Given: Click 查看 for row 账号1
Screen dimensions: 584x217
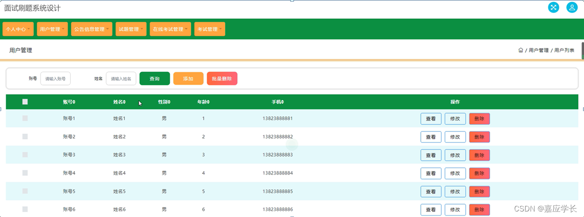Looking at the screenshot, I should click(x=431, y=119).
